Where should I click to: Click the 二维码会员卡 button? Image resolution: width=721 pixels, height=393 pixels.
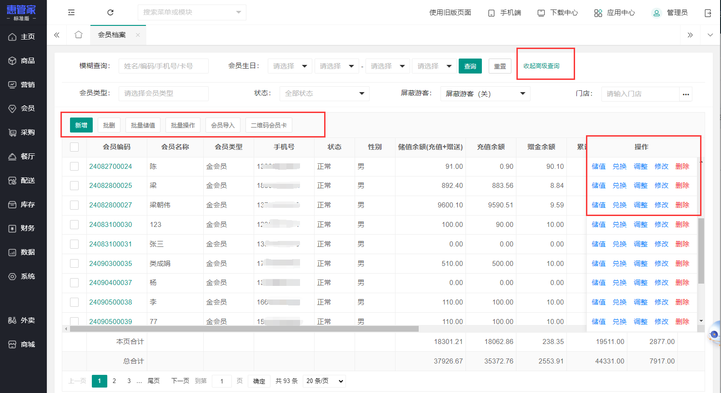[269, 125]
